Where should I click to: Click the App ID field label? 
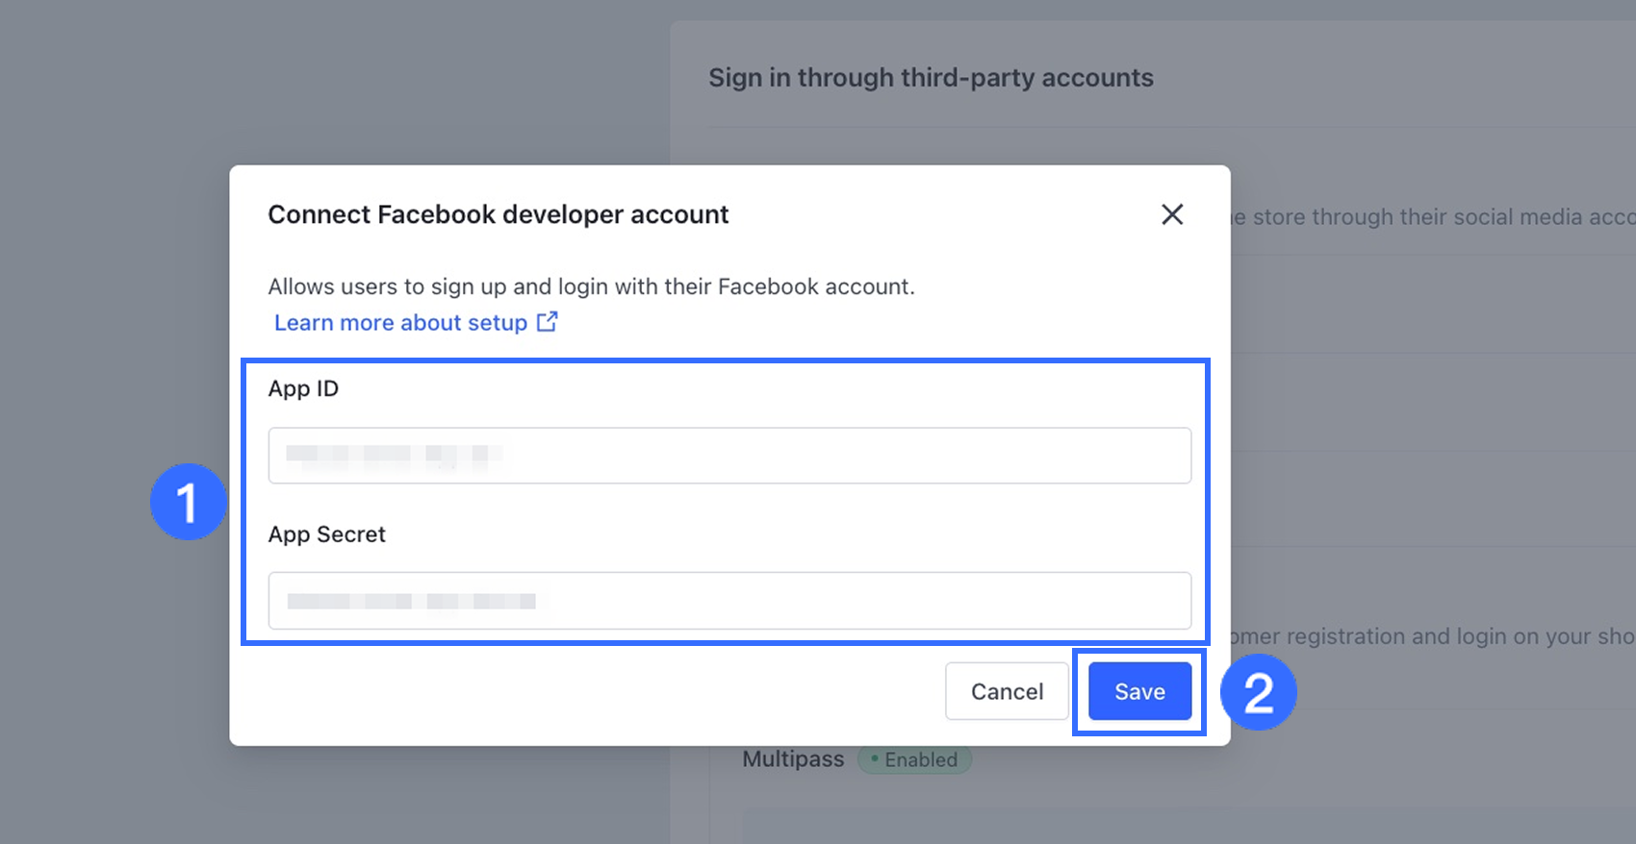(x=303, y=388)
